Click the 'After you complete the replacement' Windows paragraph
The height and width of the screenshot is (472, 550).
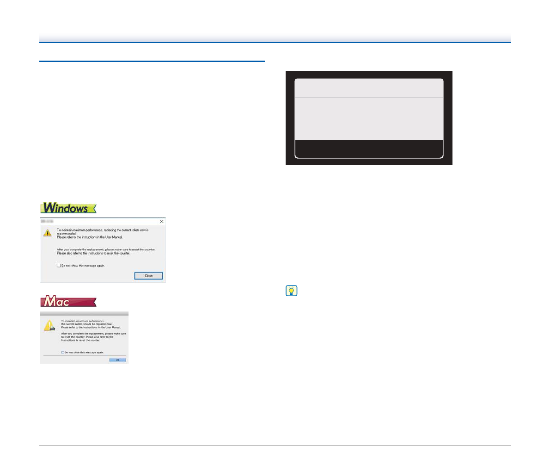coord(105,251)
